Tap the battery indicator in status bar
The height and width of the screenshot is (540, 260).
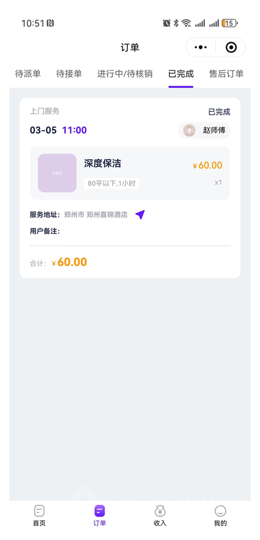tap(230, 23)
